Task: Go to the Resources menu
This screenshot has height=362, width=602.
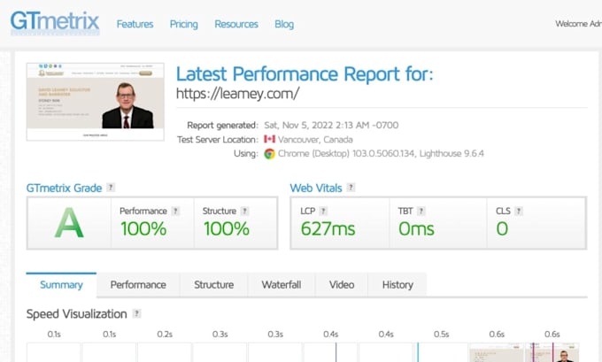Action: pos(236,24)
